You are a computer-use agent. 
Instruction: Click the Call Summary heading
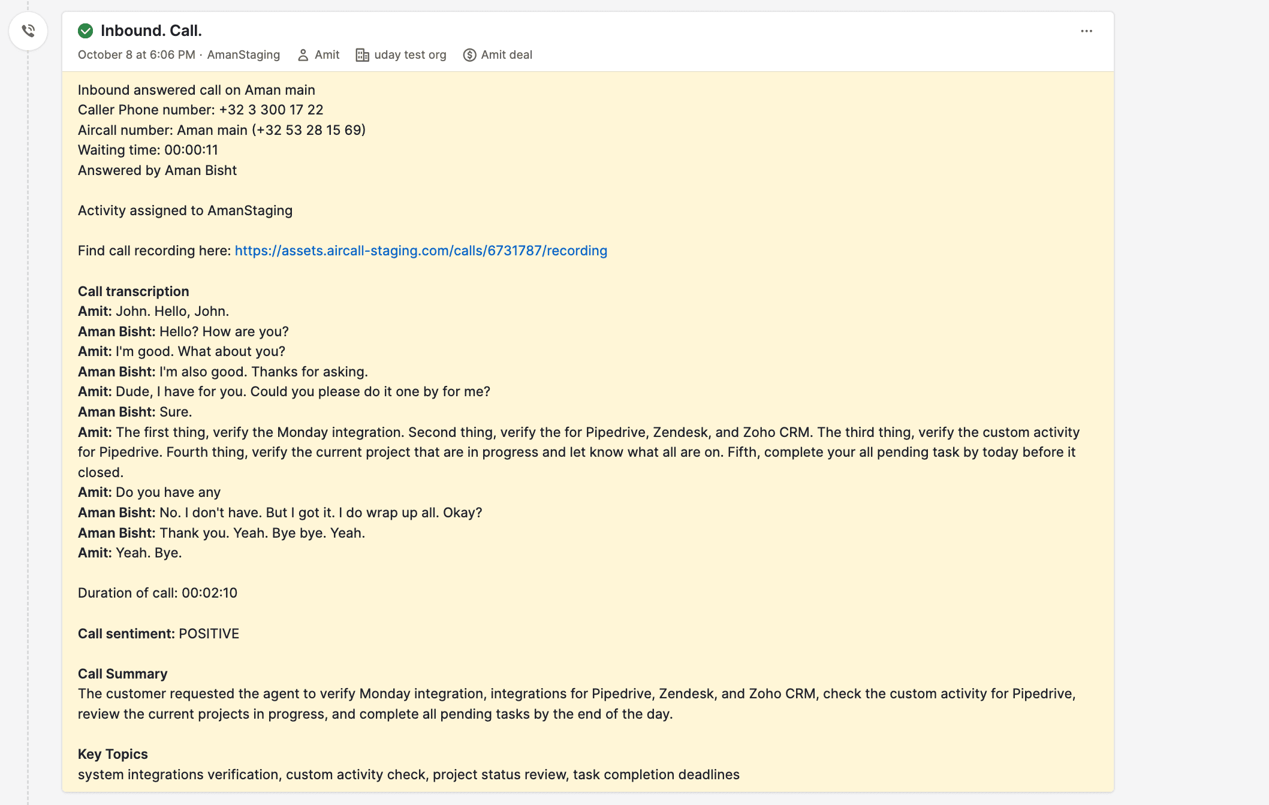[x=123, y=674]
